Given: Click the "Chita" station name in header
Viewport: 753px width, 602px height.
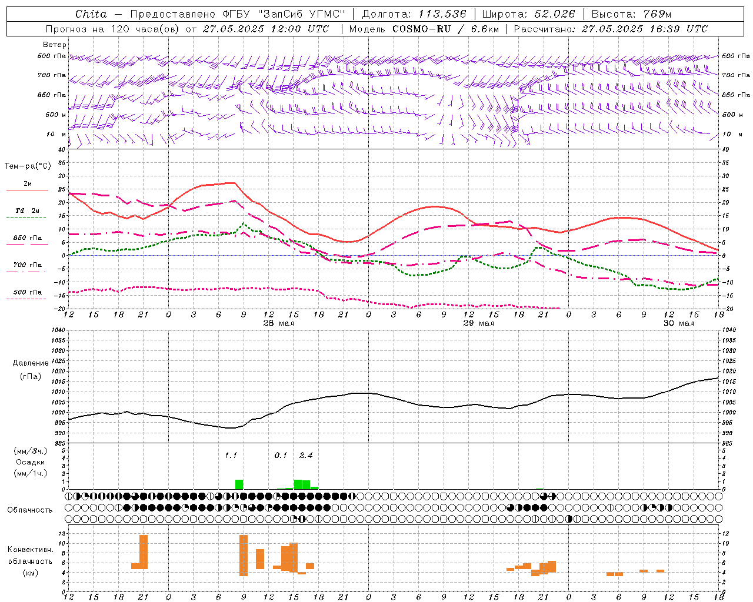Looking at the screenshot, I should (92, 14).
